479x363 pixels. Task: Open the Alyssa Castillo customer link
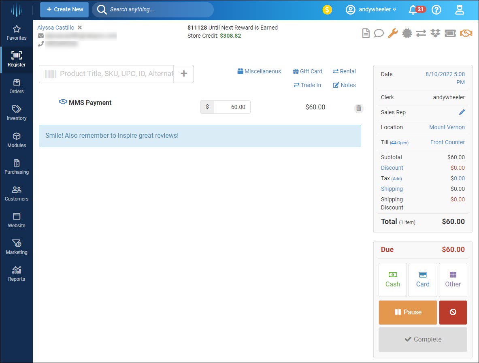click(55, 28)
